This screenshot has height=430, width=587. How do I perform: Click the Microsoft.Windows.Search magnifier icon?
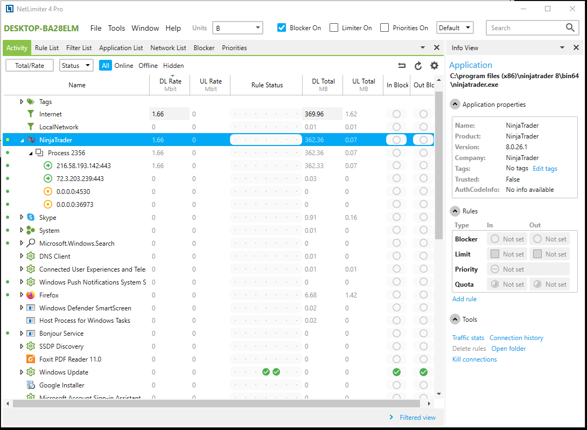tap(31, 243)
